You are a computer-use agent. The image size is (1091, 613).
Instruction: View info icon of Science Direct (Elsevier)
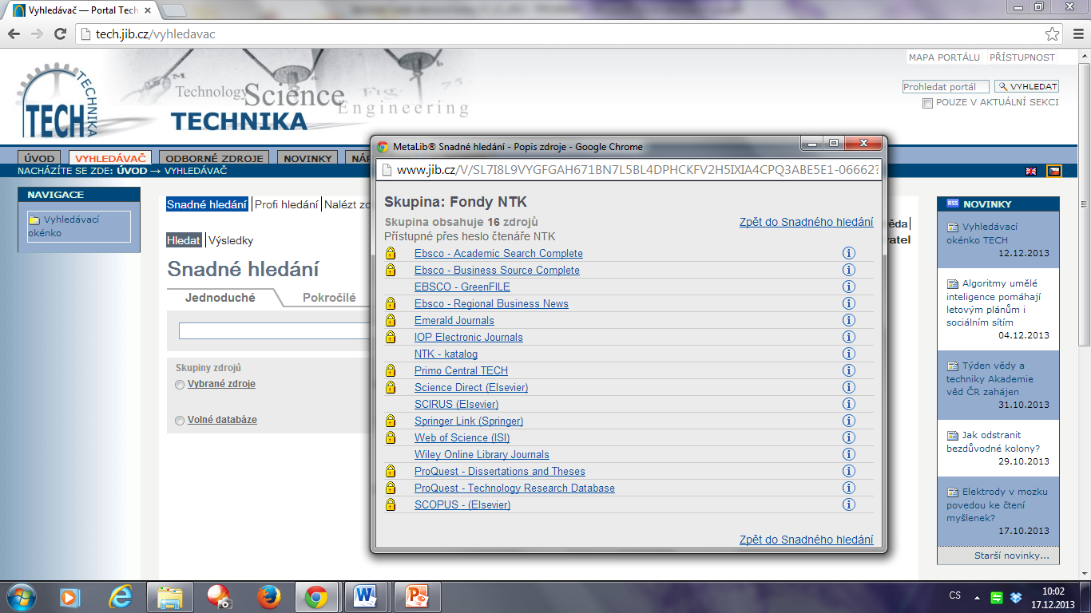point(848,387)
